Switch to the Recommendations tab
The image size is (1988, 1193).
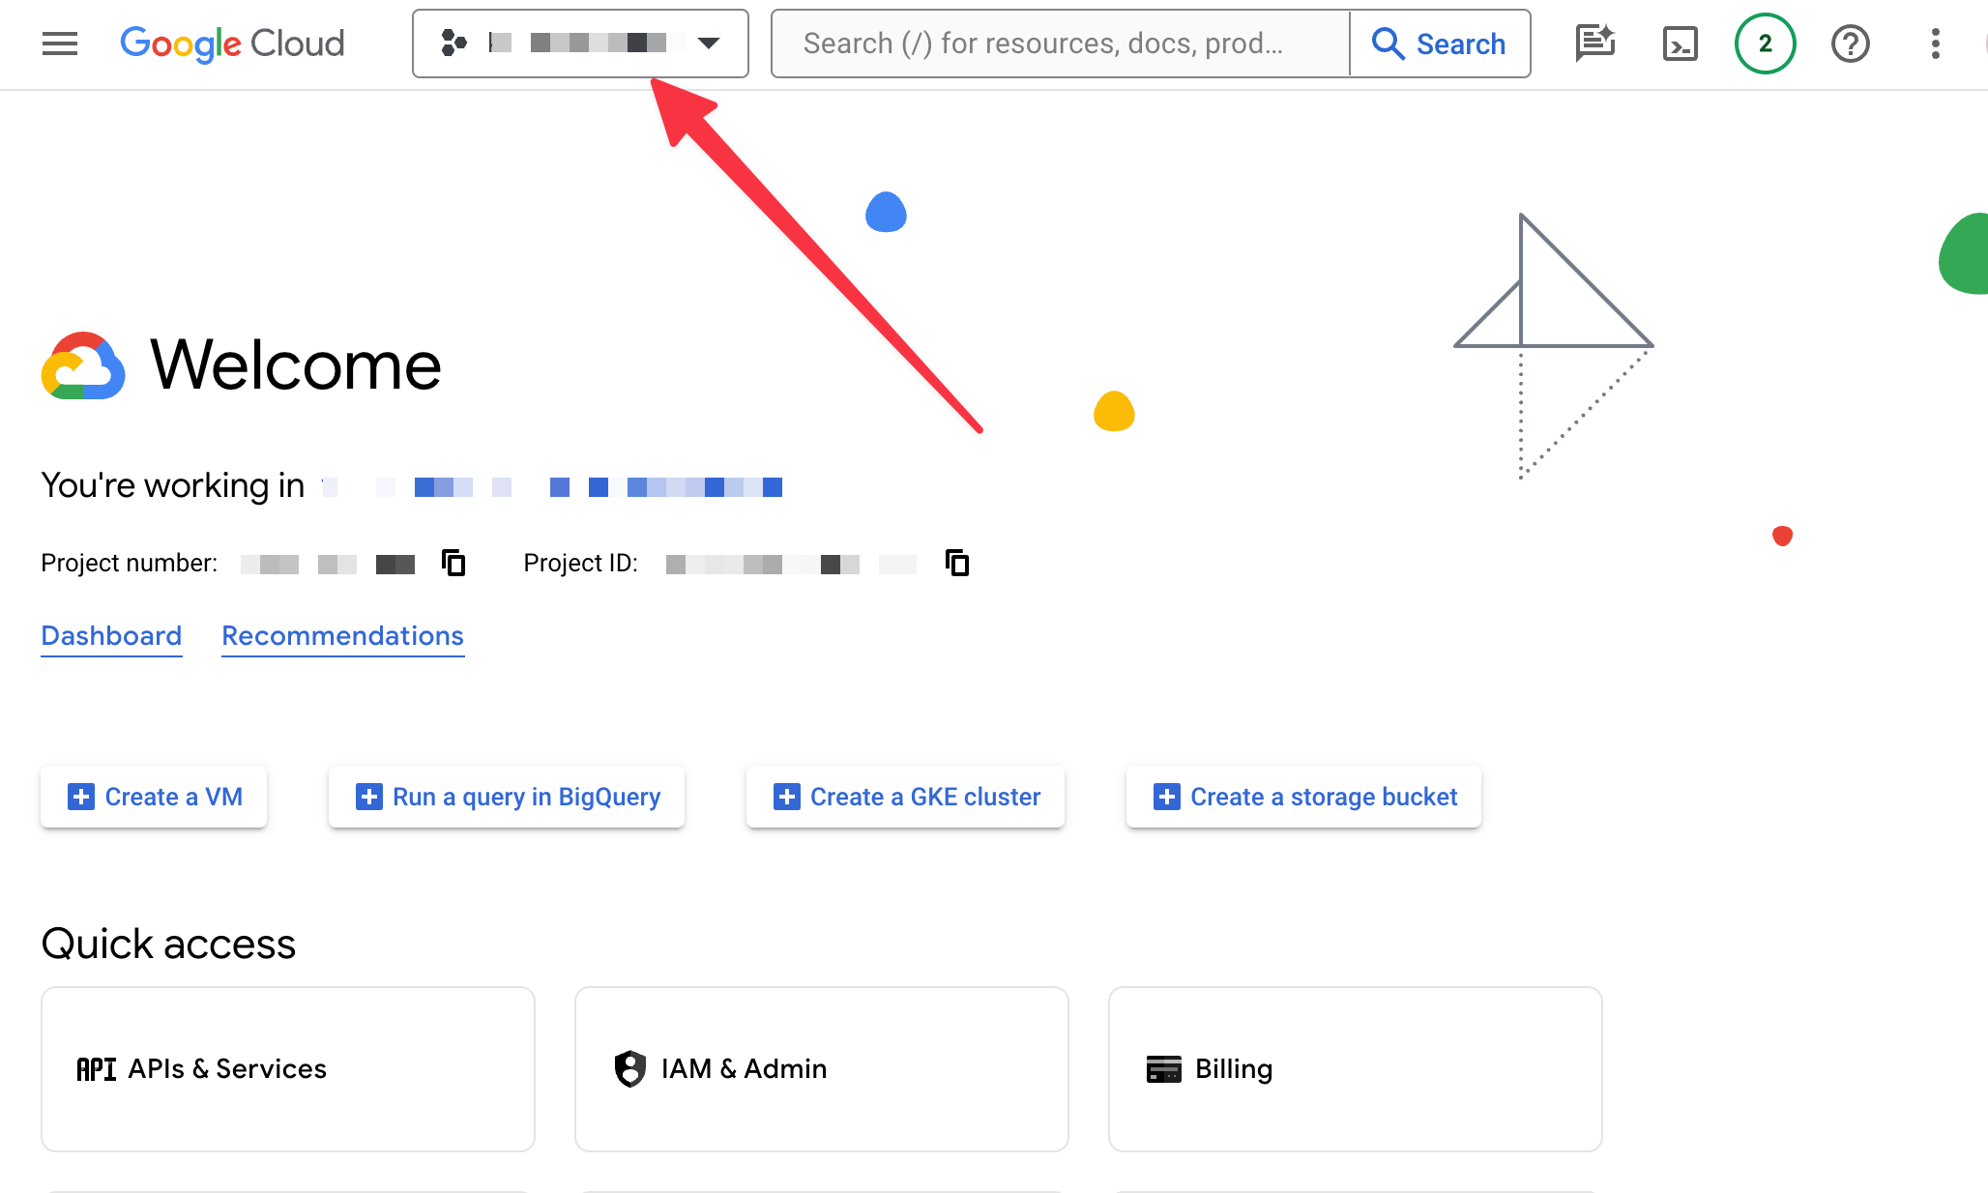tap(342, 636)
